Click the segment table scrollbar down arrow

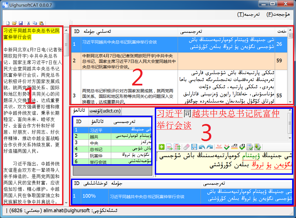(290, 102)
